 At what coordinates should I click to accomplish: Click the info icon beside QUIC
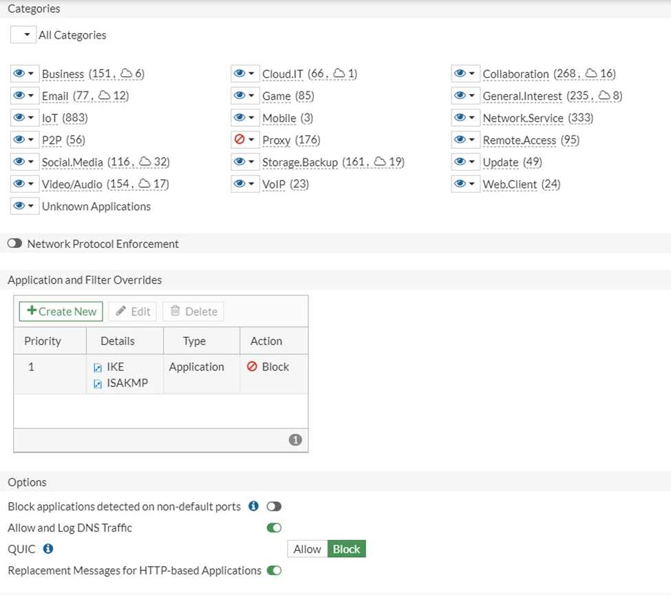coord(48,548)
